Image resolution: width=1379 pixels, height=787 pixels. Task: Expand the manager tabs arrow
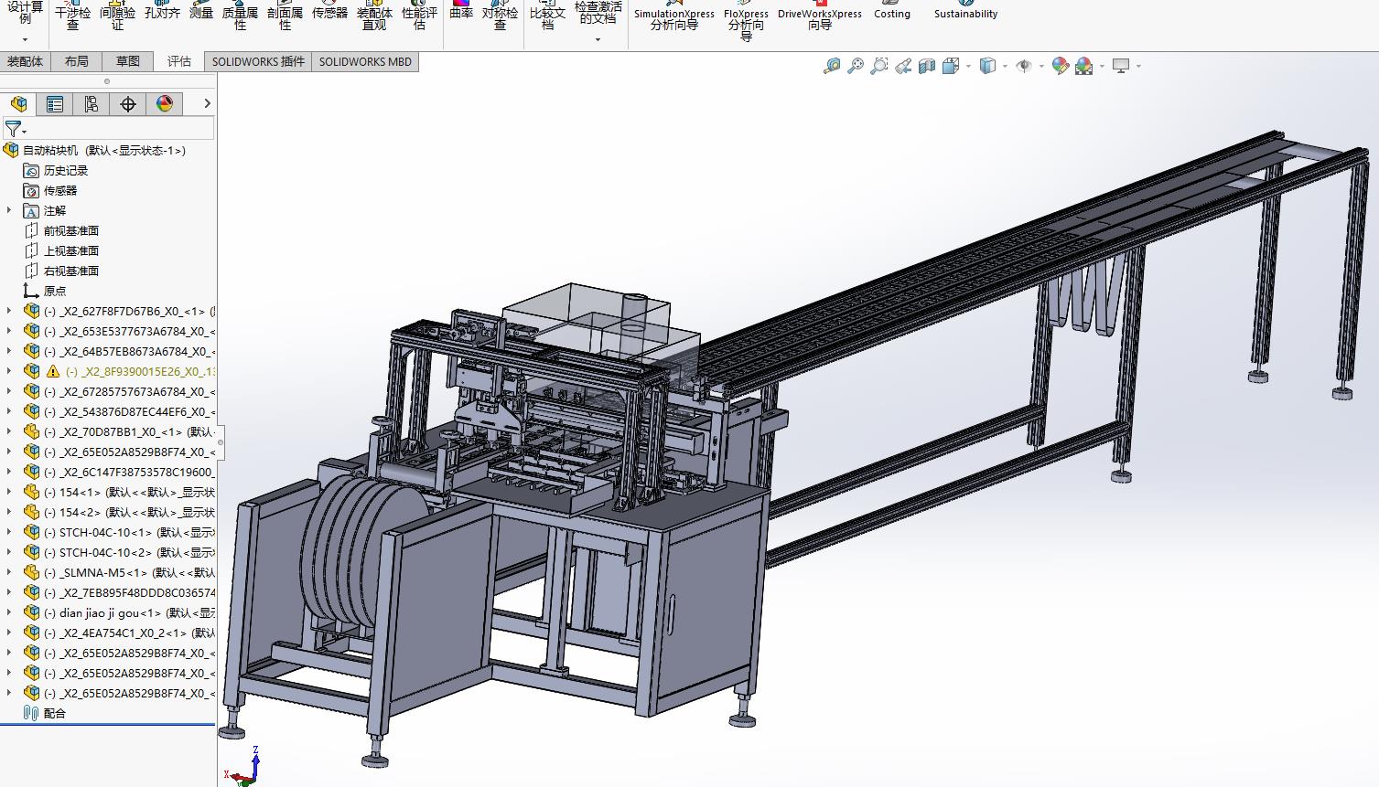point(207,104)
